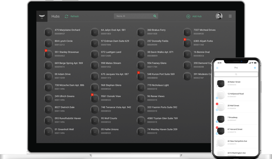Viewport: 272px width, 159px height.
Task: Tap red badge on 20 Wall Street hub
Action: pos(217,104)
